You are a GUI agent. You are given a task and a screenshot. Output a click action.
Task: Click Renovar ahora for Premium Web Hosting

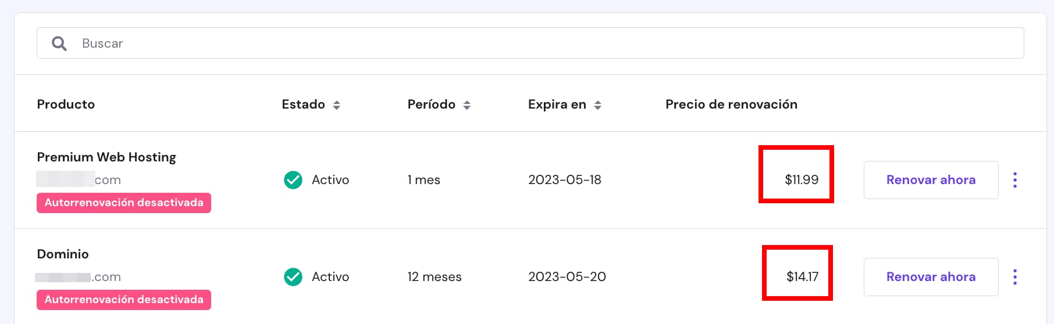(x=931, y=180)
